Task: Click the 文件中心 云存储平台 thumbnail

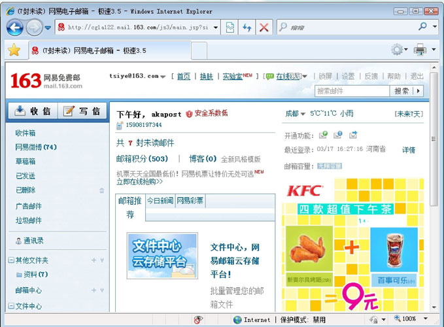Action: click(x=162, y=256)
